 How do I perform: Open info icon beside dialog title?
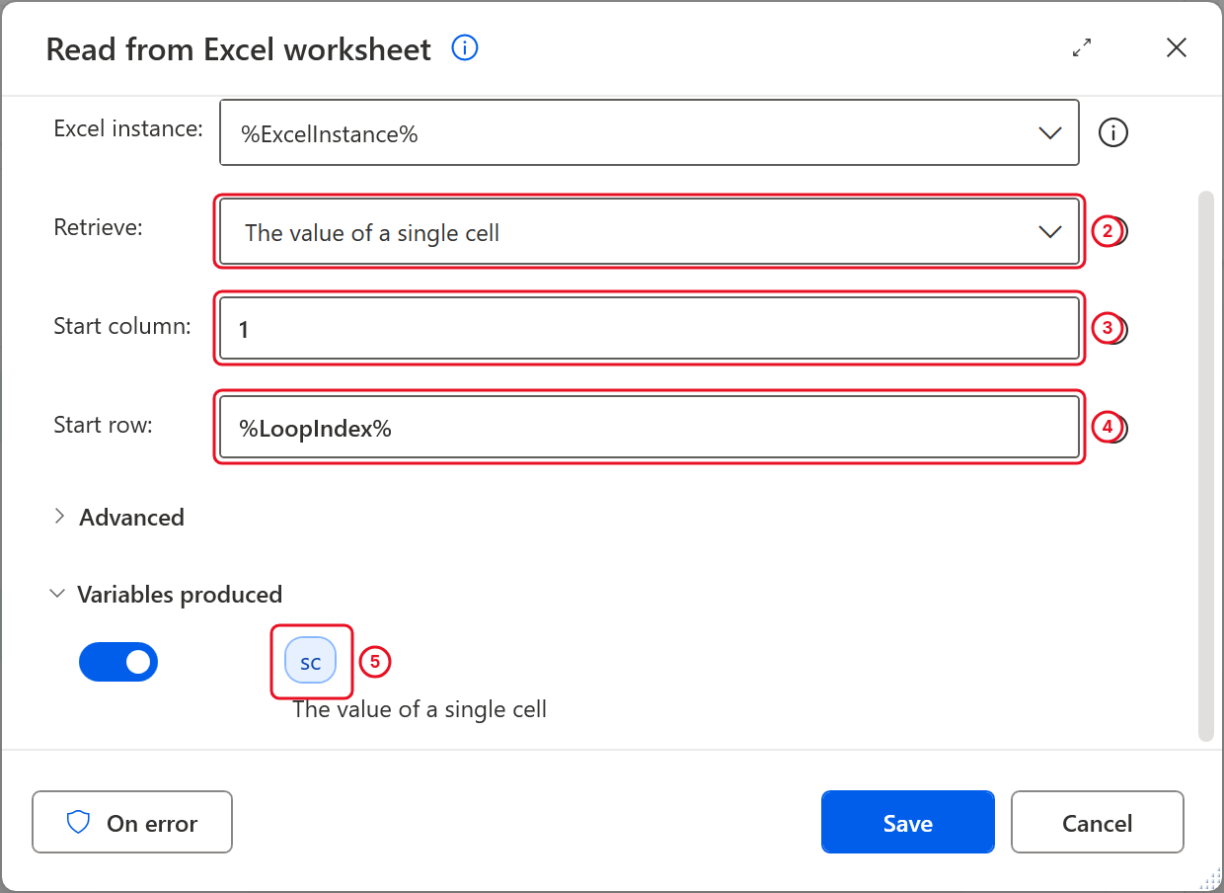coord(465,47)
